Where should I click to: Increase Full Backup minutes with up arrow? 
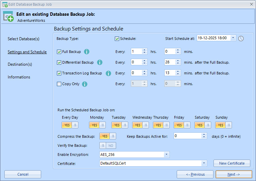pos(178,50)
